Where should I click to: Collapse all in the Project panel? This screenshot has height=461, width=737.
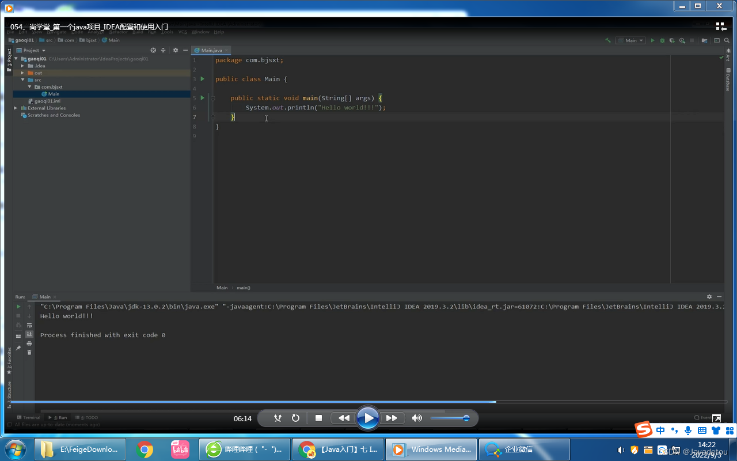pyautogui.click(x=163, y=50)
